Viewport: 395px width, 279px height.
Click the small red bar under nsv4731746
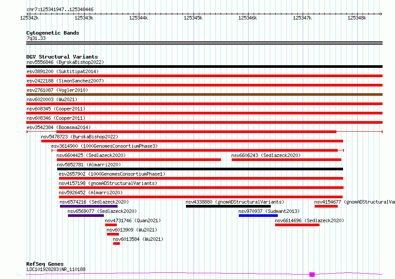point(111,225)
